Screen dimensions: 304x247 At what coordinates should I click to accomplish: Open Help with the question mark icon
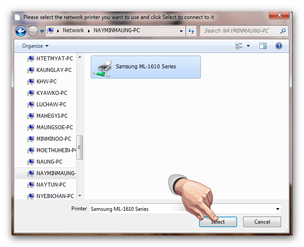(x=279, y=46)
